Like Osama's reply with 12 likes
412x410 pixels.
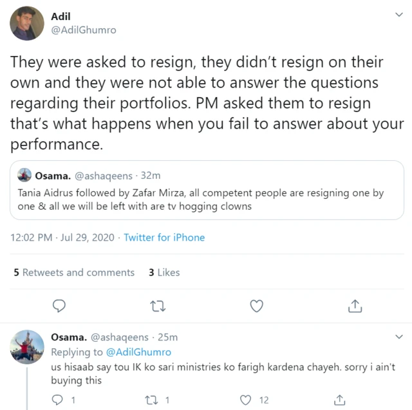click(245, 400)
